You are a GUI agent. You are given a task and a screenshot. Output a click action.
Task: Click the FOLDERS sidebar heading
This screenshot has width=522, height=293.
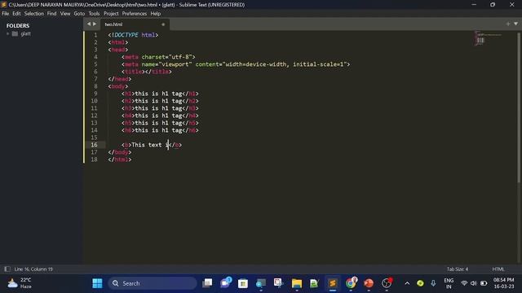[x=18, y=25]
